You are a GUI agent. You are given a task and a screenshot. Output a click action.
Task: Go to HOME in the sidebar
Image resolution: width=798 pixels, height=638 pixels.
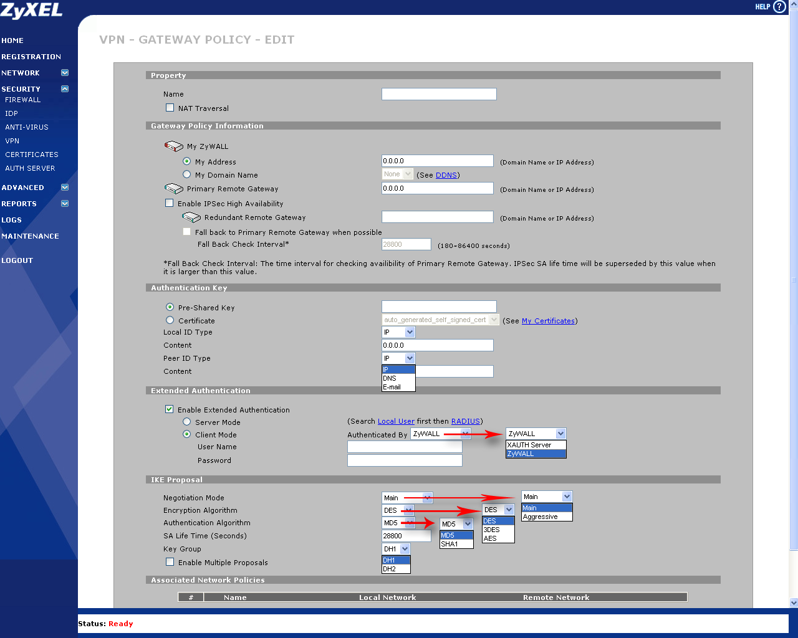pos(12,40)
